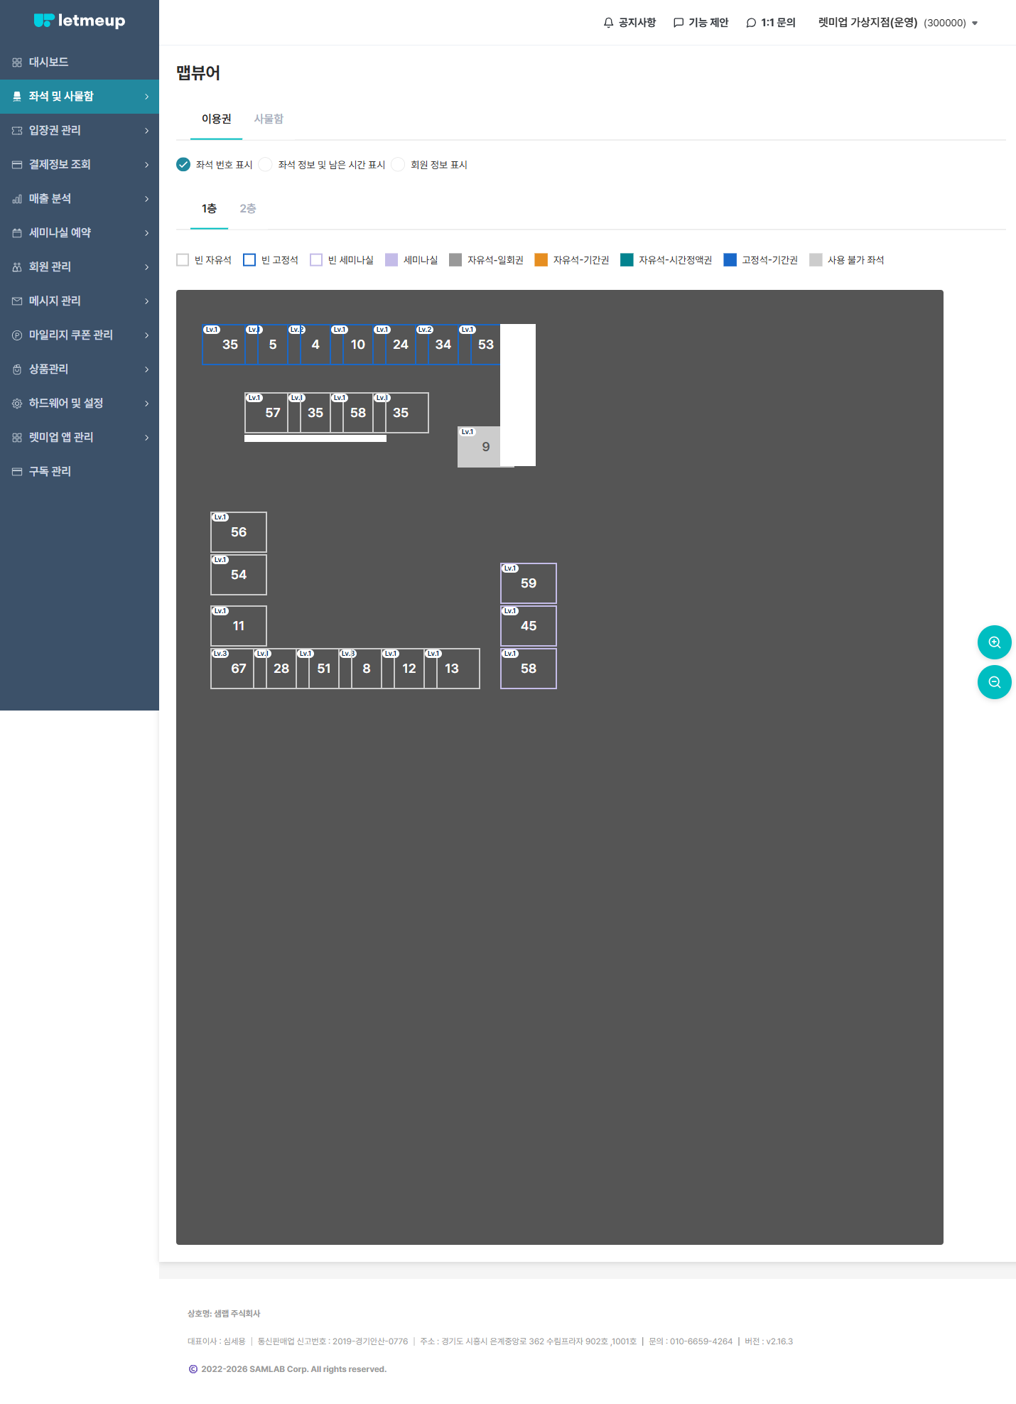Expand the 하드웨어 및 설정 menu chevron

tap(146, 404)
